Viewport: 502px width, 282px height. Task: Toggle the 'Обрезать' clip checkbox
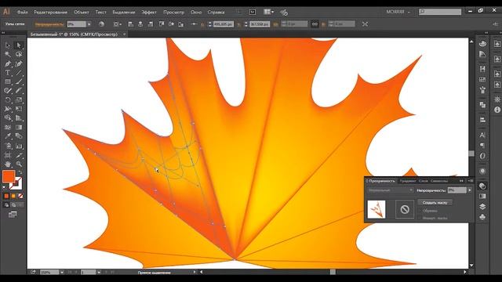420,211
